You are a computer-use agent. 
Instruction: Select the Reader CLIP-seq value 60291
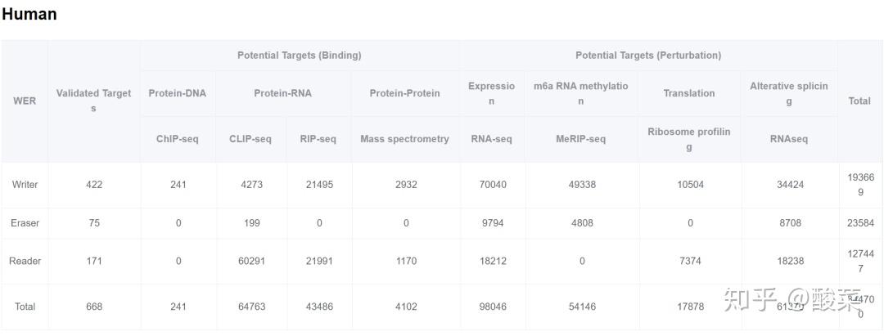point(251,262)
